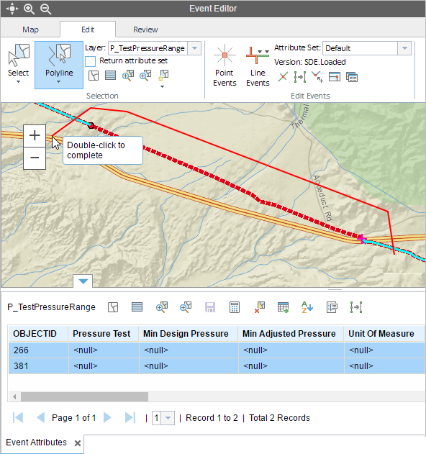
Task: Click the table rows icon in ribbon Selection group
Action: 110,76
